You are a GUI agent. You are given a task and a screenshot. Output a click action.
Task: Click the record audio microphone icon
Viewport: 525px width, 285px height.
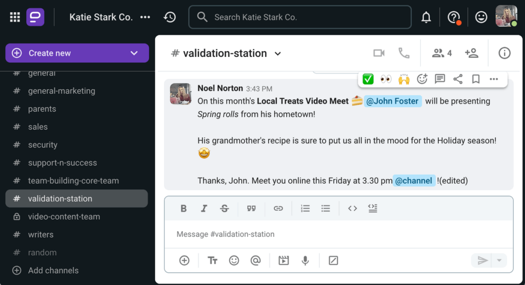[x=306, y=260]
